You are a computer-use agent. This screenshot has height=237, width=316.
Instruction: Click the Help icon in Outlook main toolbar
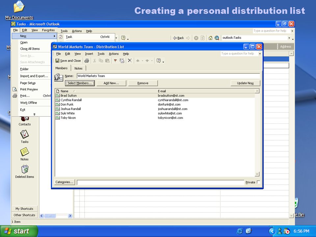point(123,38)
